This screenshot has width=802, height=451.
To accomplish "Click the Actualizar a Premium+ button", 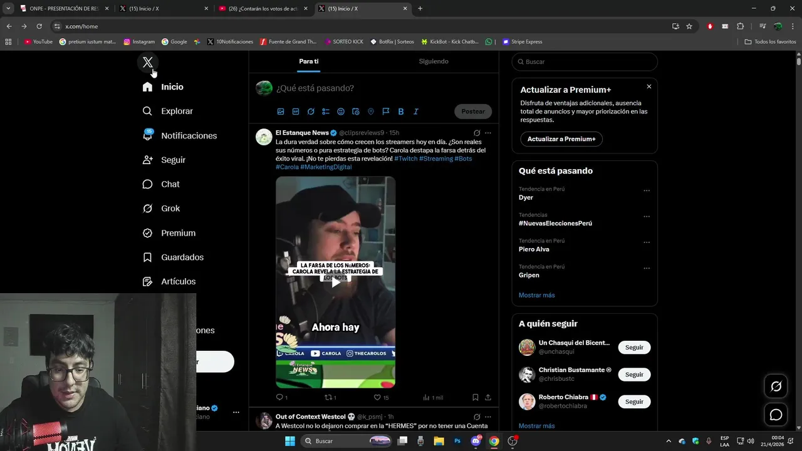I will click(561, 139).
